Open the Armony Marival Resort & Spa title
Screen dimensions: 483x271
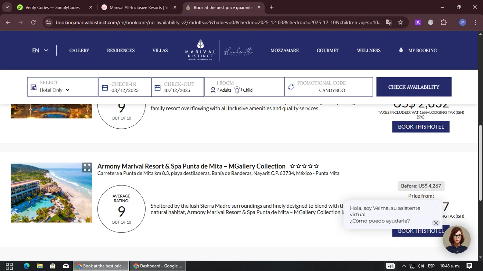(191, 166)
